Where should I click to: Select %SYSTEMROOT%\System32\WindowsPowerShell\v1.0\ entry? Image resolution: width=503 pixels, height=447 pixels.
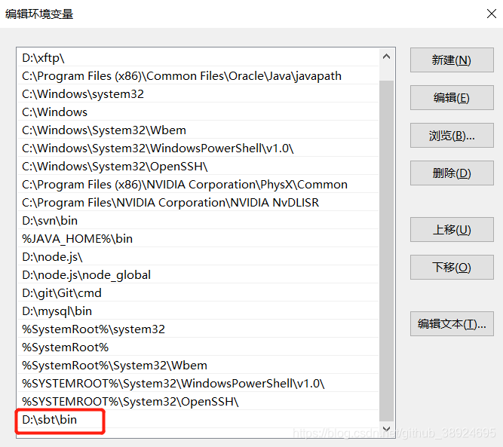coord(198,384)
